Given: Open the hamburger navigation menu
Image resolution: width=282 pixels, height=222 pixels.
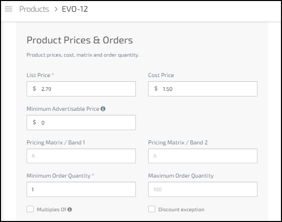Looking at the screenshot, I should tap(9, 9).
